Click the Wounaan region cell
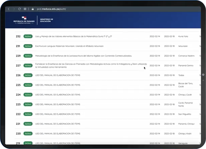Image resolution: width=206 pixels, height=149 pixels. point(183,46)
